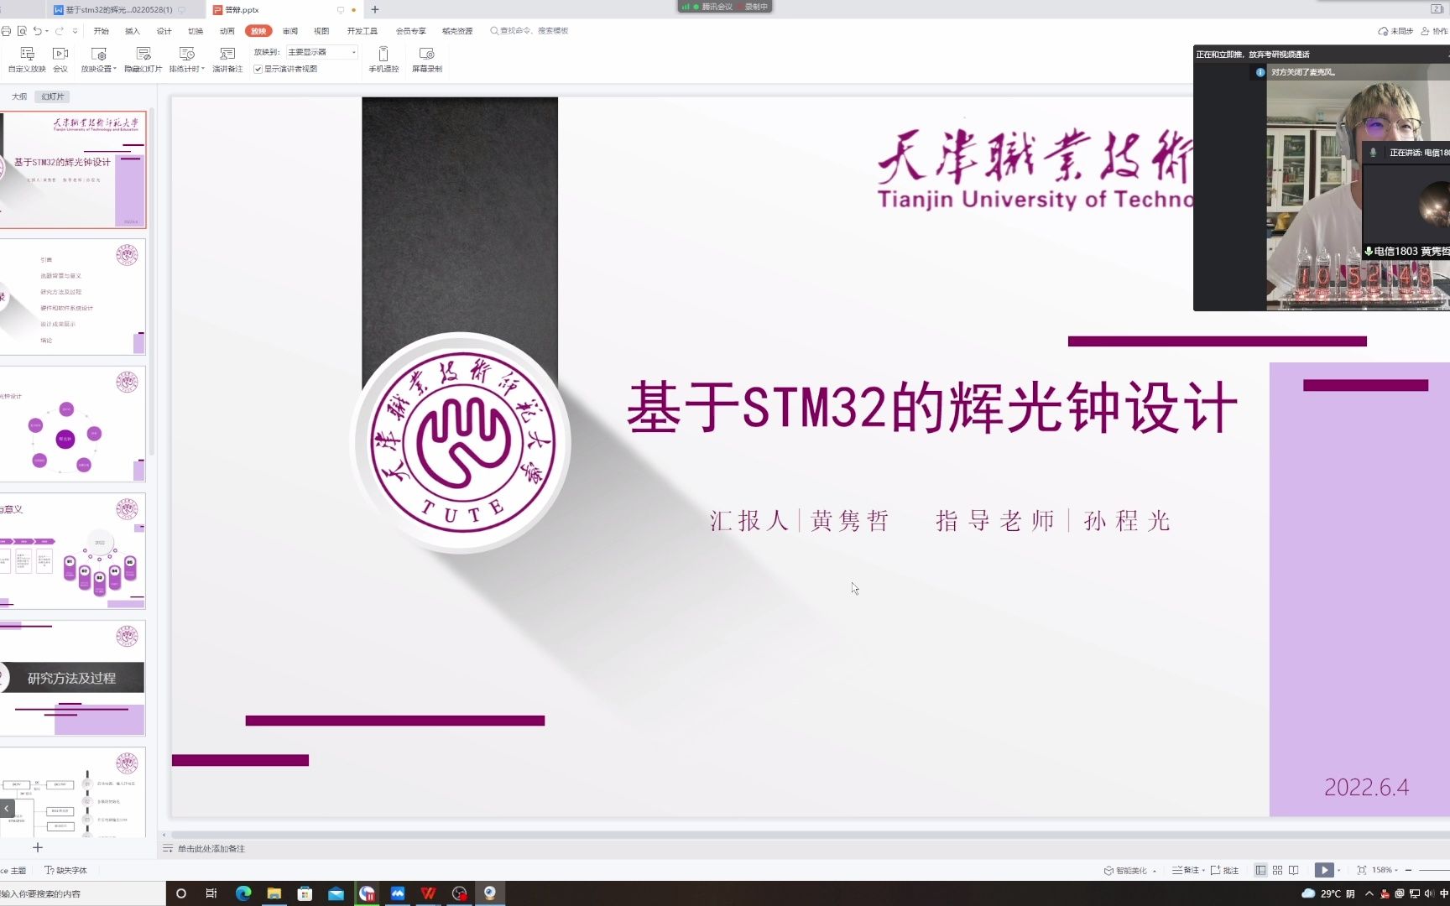Open the 开始 ribbon tab
The image size is (1450, 906).
[x=102, y=31]
